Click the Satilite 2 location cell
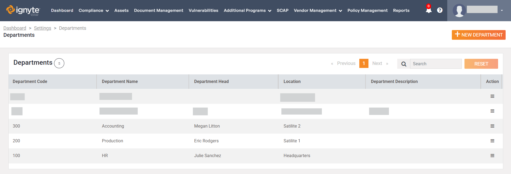The width and height of the screenshot is (511, 174). pos(292,126)
